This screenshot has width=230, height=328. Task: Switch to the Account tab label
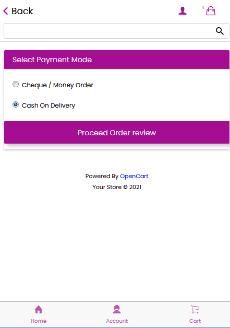(x=117, y=321)
